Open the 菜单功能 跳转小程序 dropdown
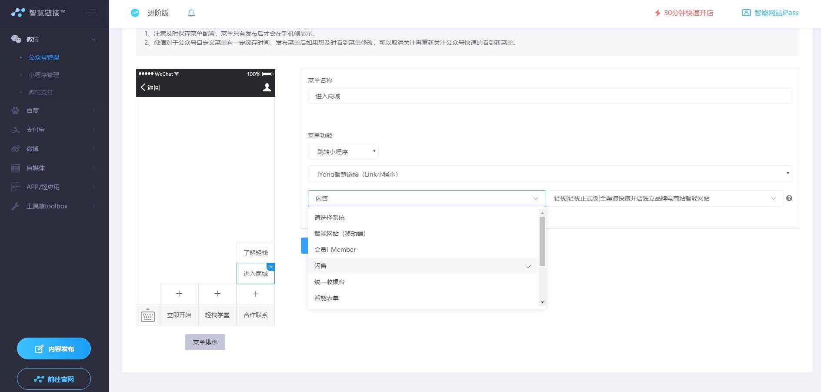This screenshot has height=392, width=821. click(x=343, y=151)
